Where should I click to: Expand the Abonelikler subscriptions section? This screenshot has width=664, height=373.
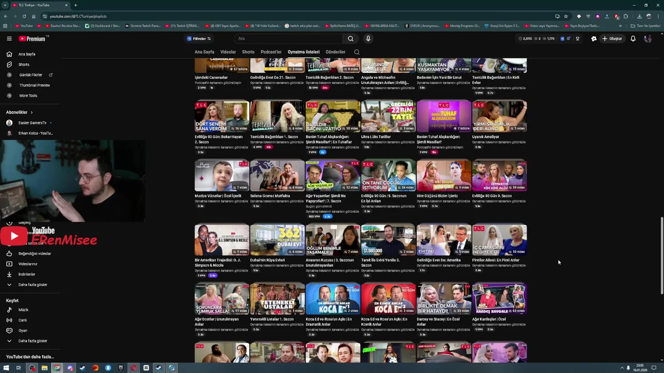click(x=19, y=112)
